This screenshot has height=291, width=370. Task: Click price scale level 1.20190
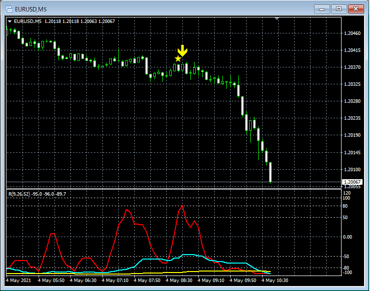[x=352, y=135]
